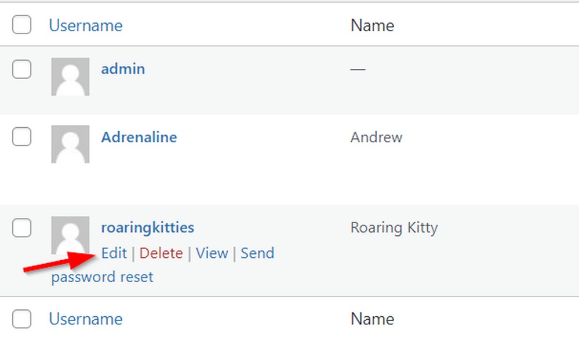Screen dimensions: 579x340
Task: Select the roaringkitties row checkbox
Action: (21, 228)
